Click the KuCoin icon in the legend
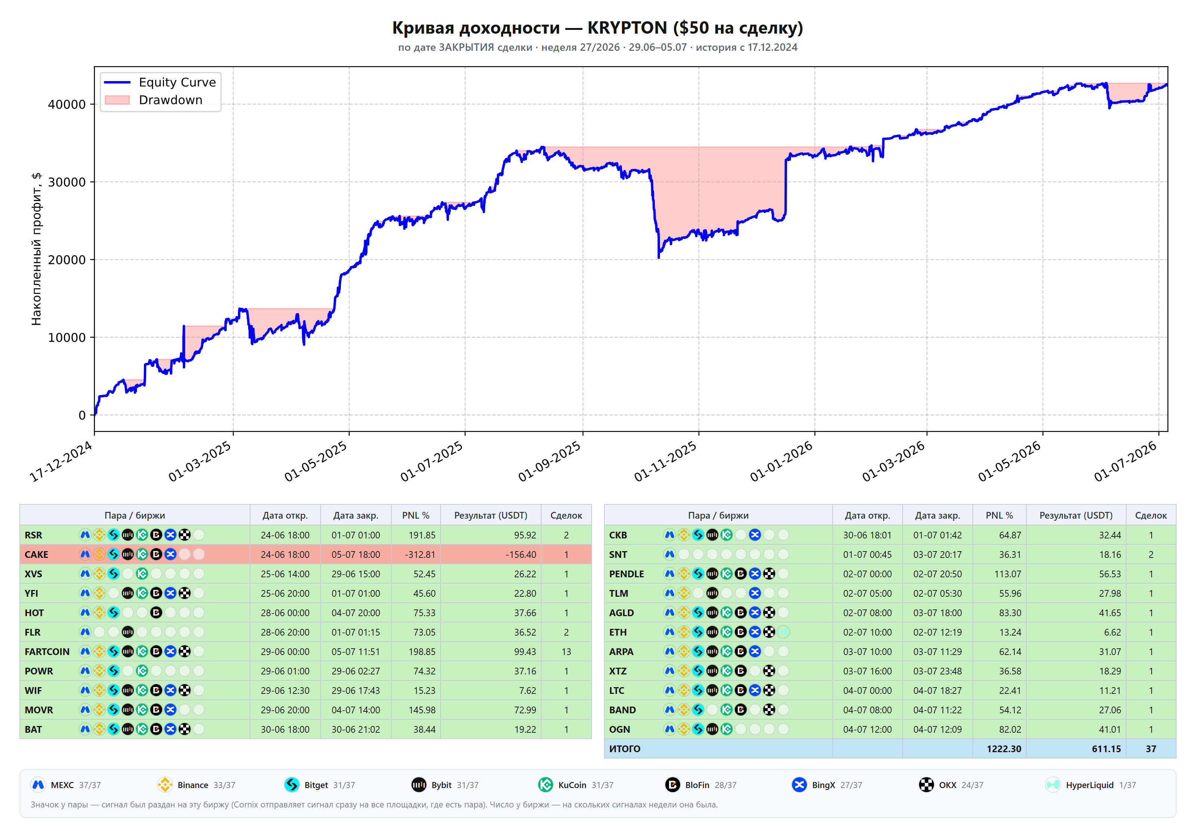Image resolution: width=1196 pixels, height=831 pixels. point(545,785)
